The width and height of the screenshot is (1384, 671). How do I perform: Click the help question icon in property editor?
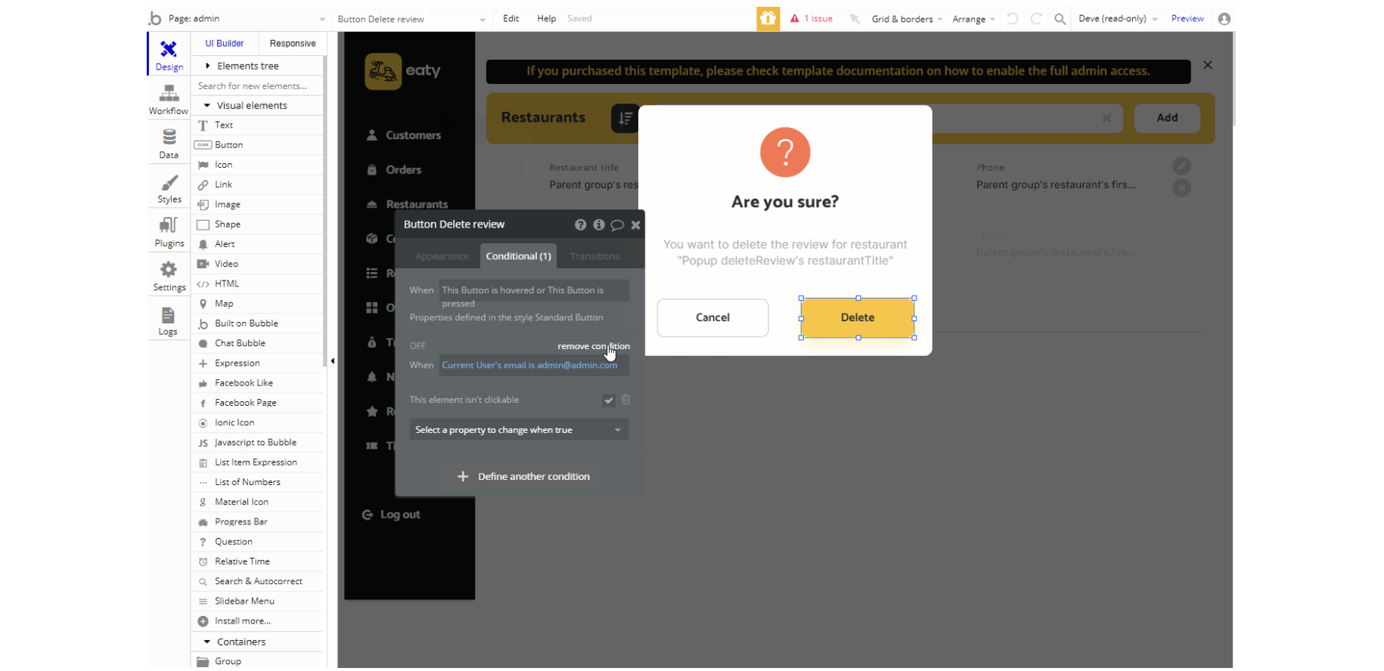[580, 224]
